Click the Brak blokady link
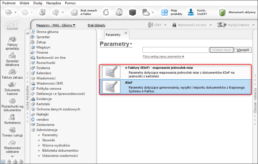This screenshot has height=164, width=258. point(97,25)
